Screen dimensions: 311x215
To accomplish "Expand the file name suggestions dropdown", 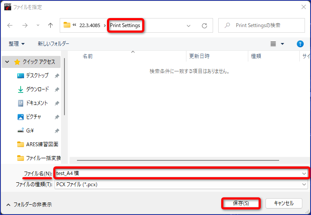I will [304, 174].
